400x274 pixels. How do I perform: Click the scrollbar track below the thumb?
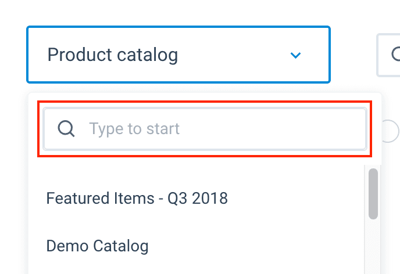coord(373,250)
